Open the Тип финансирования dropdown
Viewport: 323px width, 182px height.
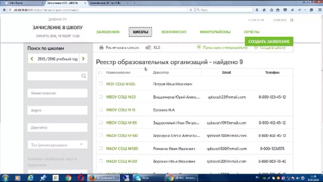[57, 145]
